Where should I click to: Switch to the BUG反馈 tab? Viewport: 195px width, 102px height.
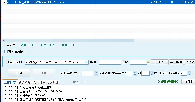click(x=53, y=83)
